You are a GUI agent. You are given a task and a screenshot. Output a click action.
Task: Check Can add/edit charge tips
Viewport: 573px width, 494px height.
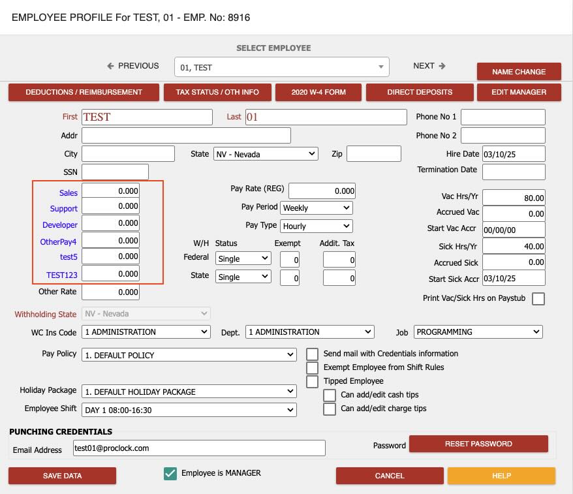point(330,409)
